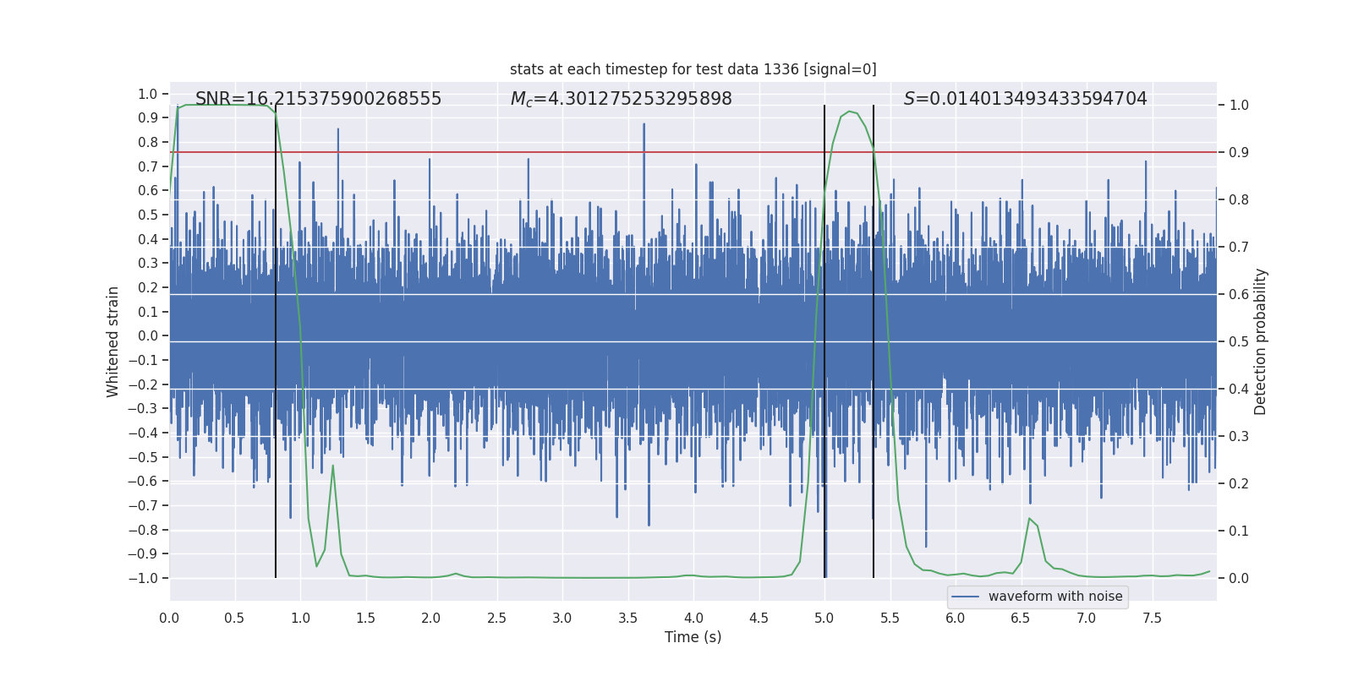Select the S=0.014013493433594704 annotation

tap(1026, 99)
